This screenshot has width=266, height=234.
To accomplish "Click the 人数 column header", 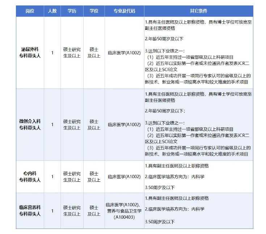I will point(52,11).
